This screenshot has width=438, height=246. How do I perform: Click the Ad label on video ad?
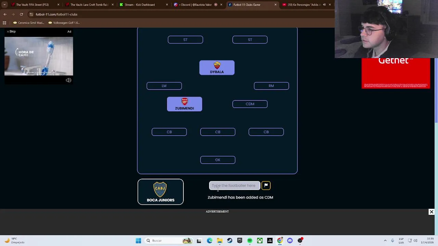click(69, 31)
